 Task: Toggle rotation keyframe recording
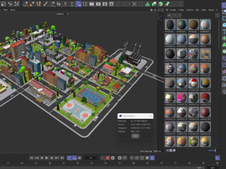(137, 158)
